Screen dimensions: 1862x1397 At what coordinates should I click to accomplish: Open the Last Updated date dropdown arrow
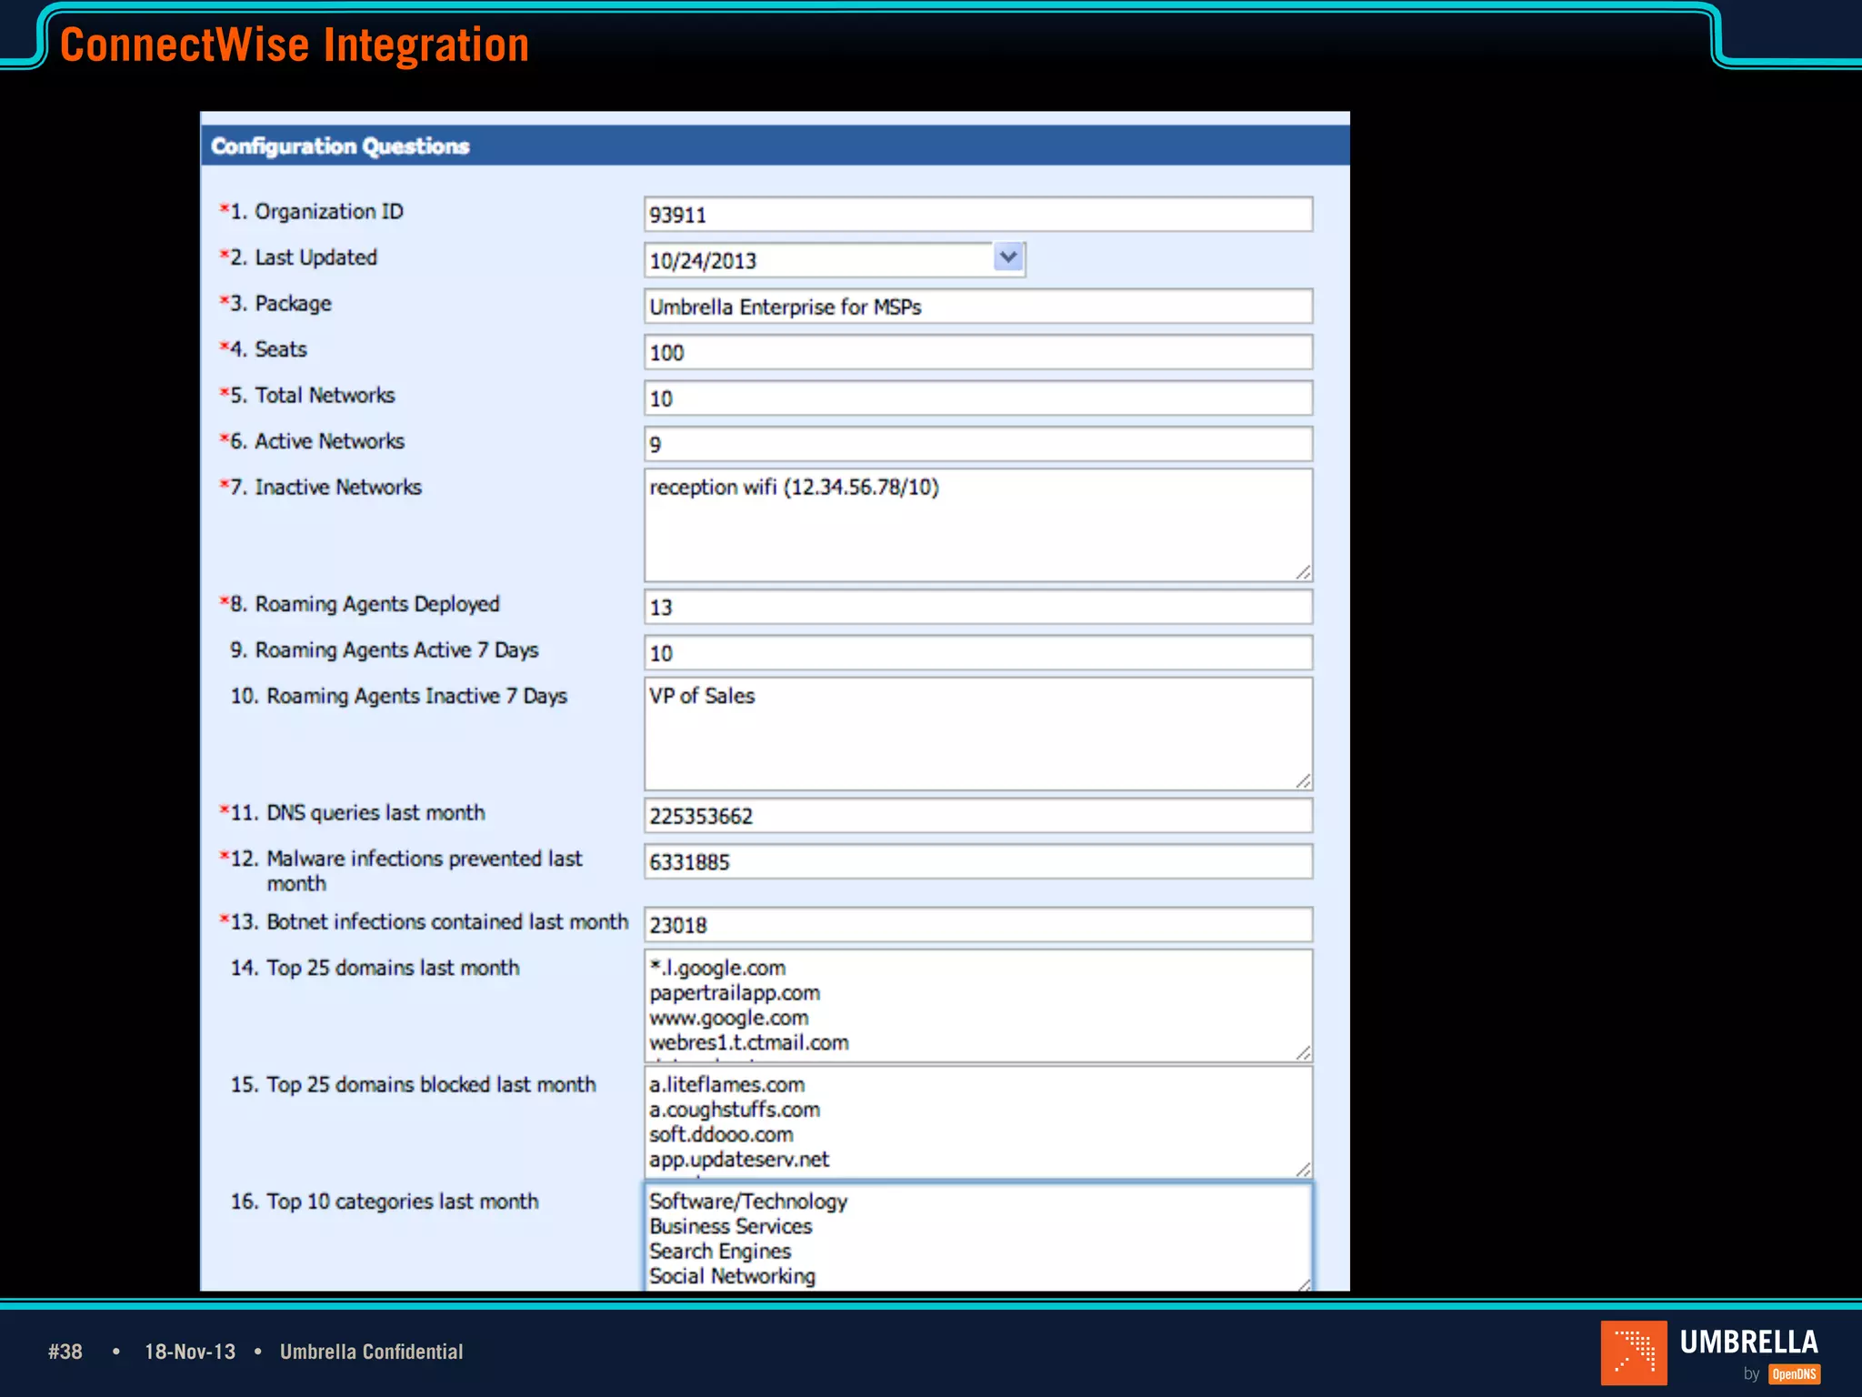tap(1008, 258)
